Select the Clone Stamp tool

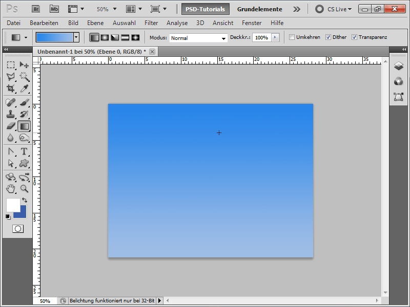click(x=11, y=114)
